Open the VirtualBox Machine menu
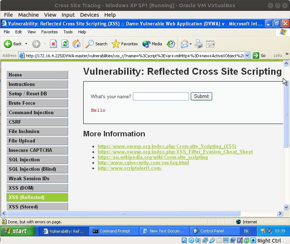 tap(29, 15)
